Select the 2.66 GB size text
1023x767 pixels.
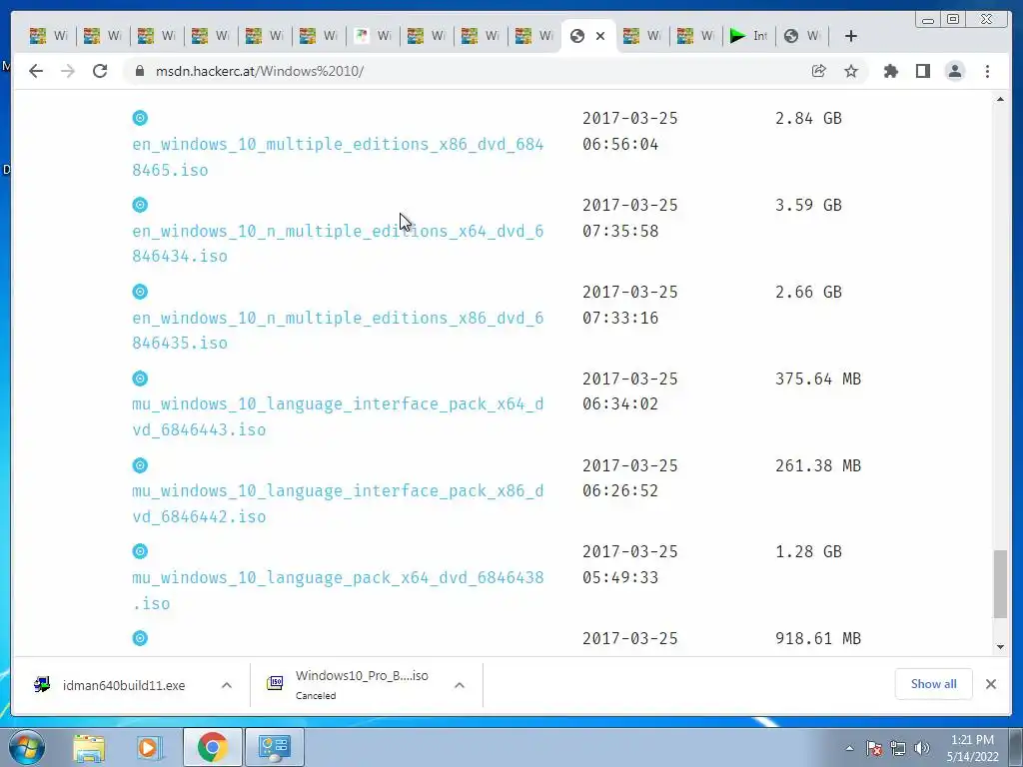click(x=808, y=292)
